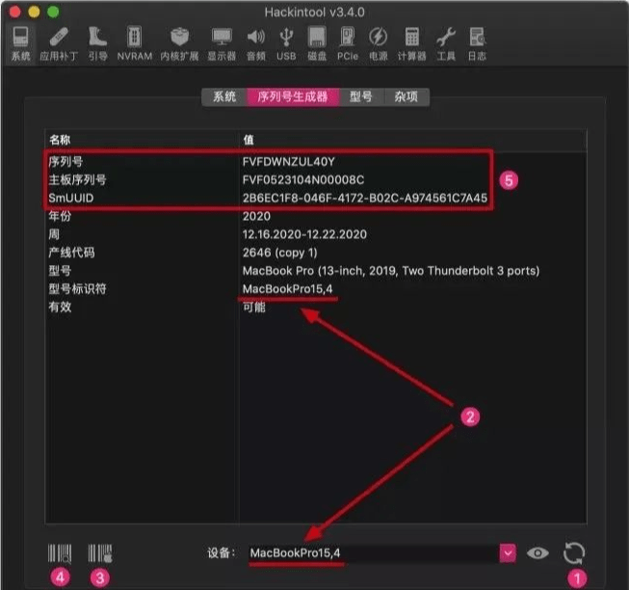Open the 电源 power icon
Viewport: 629px width, 590px height.
(x=378, y=43)
